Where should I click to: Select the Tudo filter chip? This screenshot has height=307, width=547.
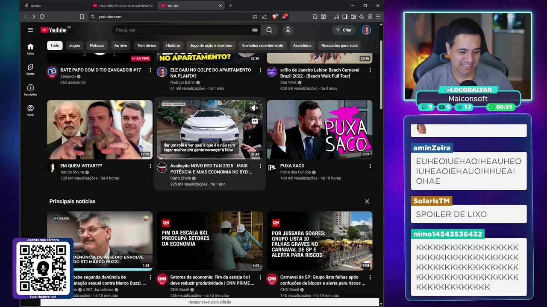pyautogui.click(x=55, y=45)
